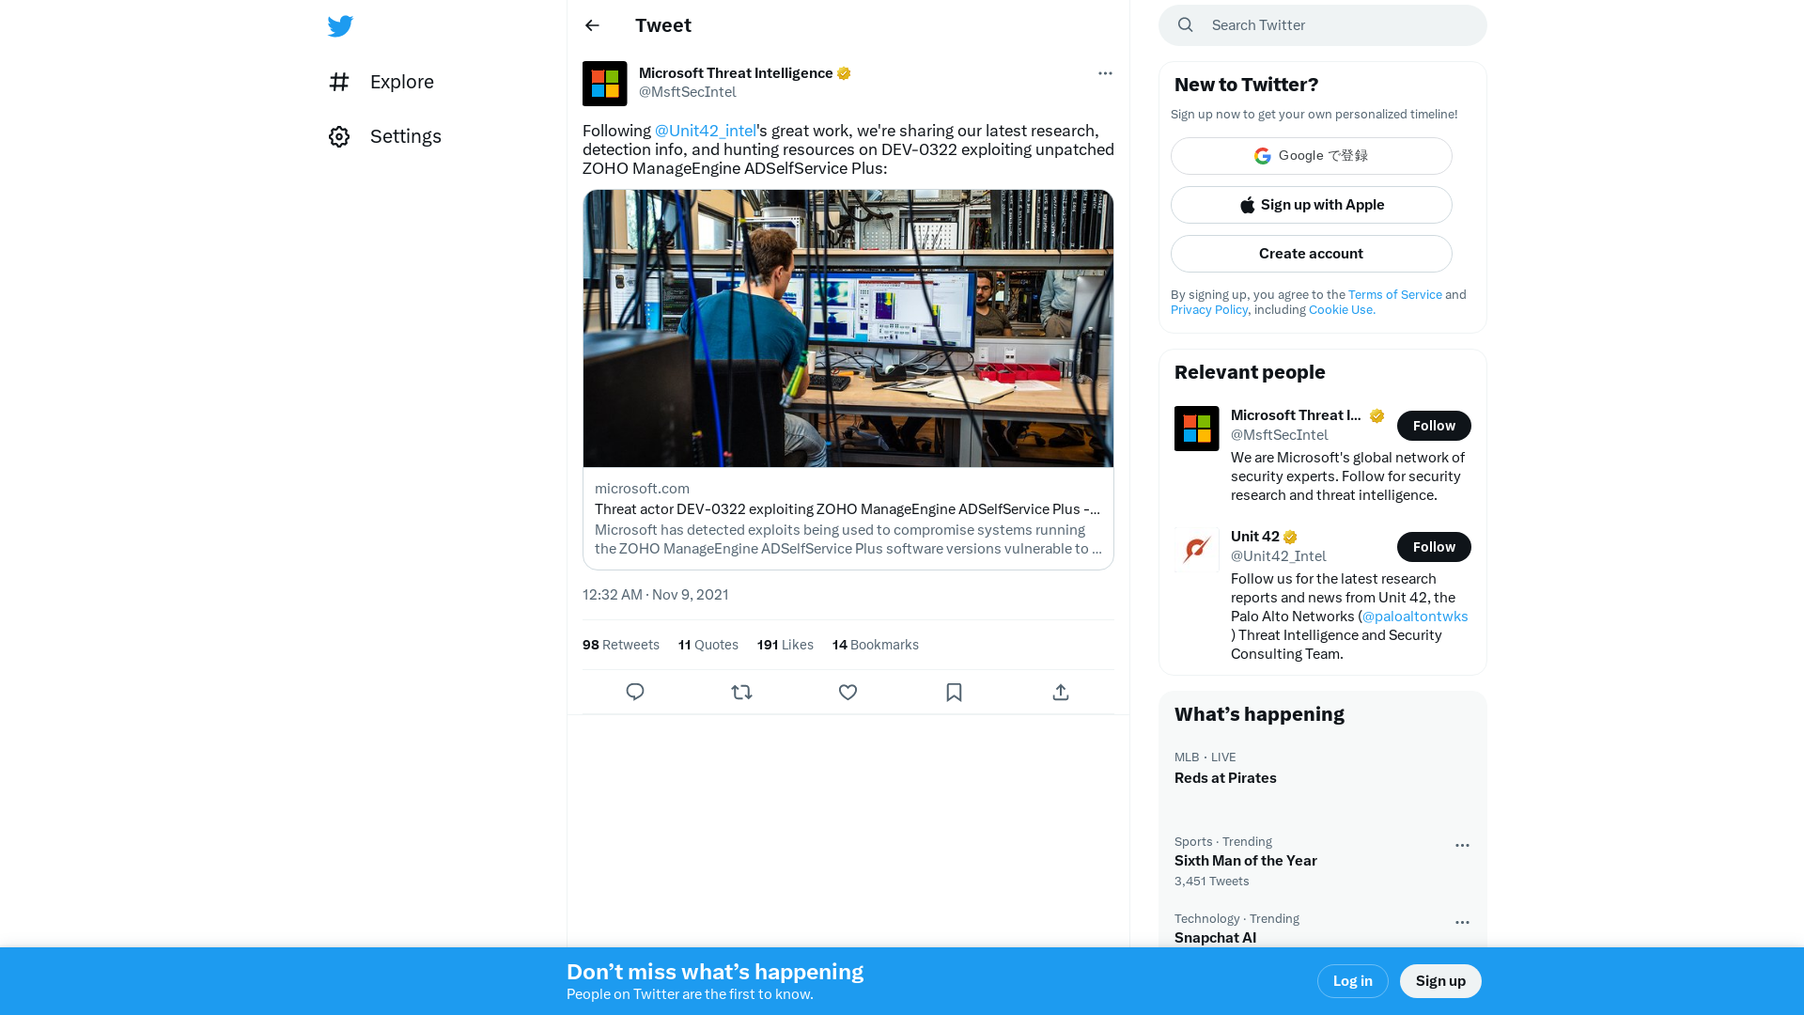Open Settings from the sidebar
The width and height of the screenshot is (1804, 1015).
[x=385, y=136]
